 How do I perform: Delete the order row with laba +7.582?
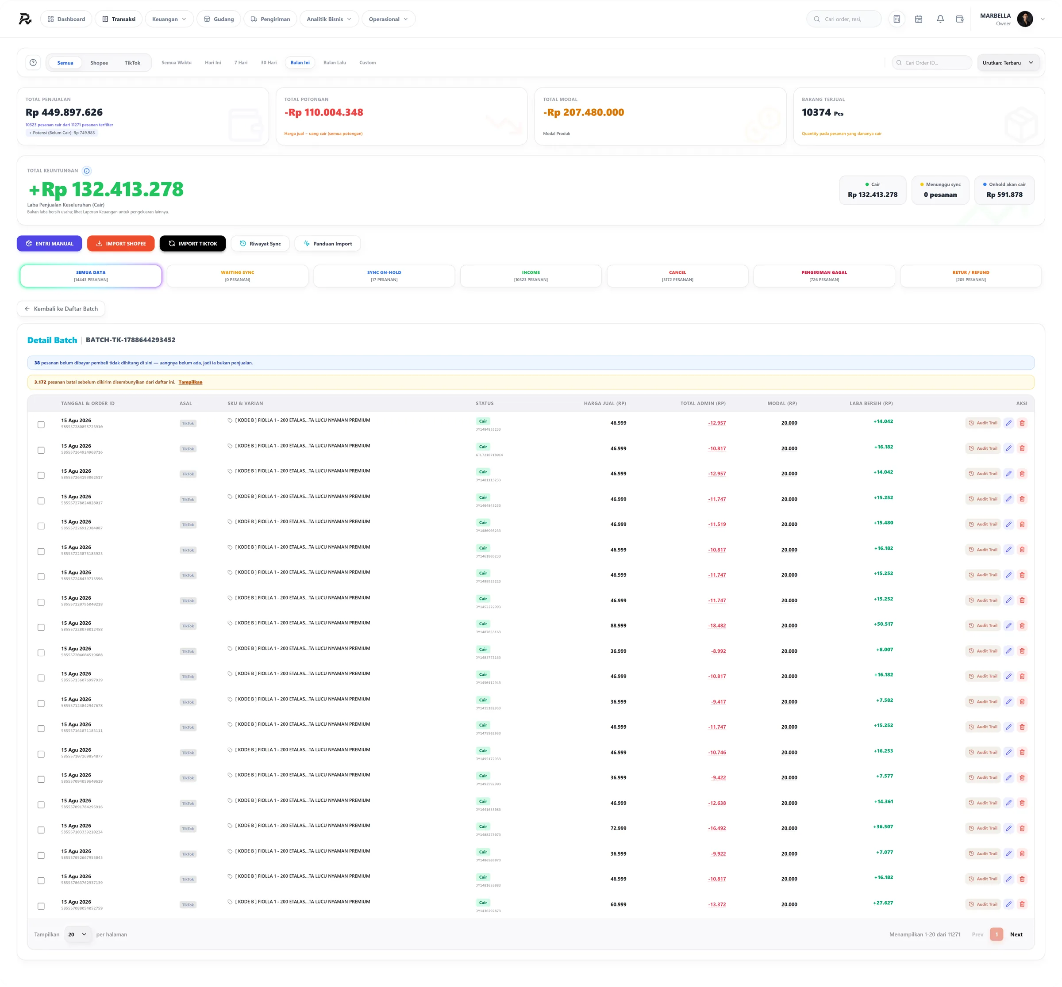pyautogui.click(x=1022, y=702)
